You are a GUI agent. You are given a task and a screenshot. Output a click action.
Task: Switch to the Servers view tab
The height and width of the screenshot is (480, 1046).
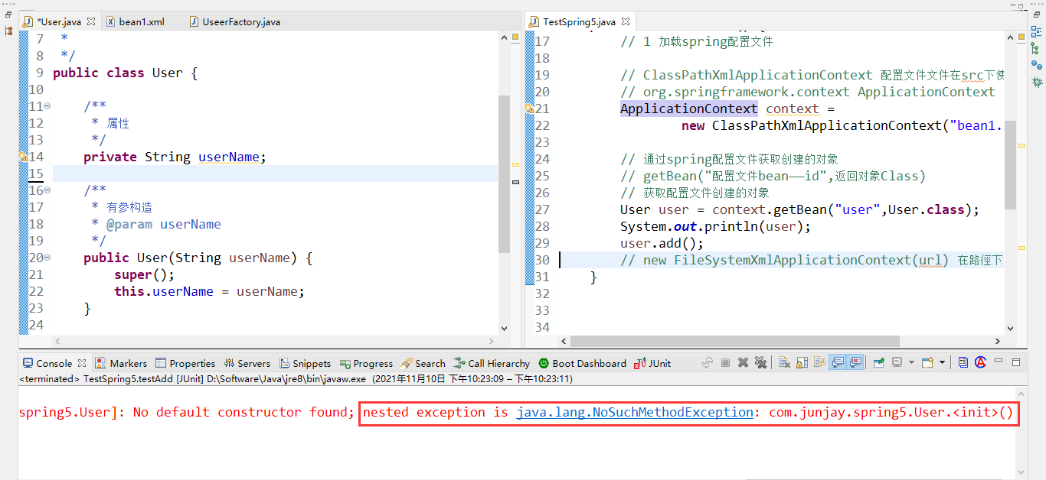tap(247, 363)
